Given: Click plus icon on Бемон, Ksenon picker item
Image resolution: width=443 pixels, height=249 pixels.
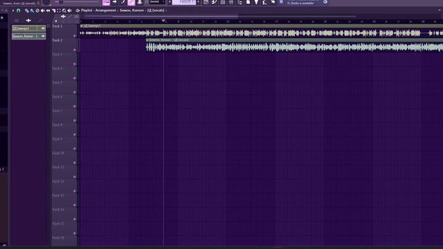Looking at the screenshot, I should 43,36.
